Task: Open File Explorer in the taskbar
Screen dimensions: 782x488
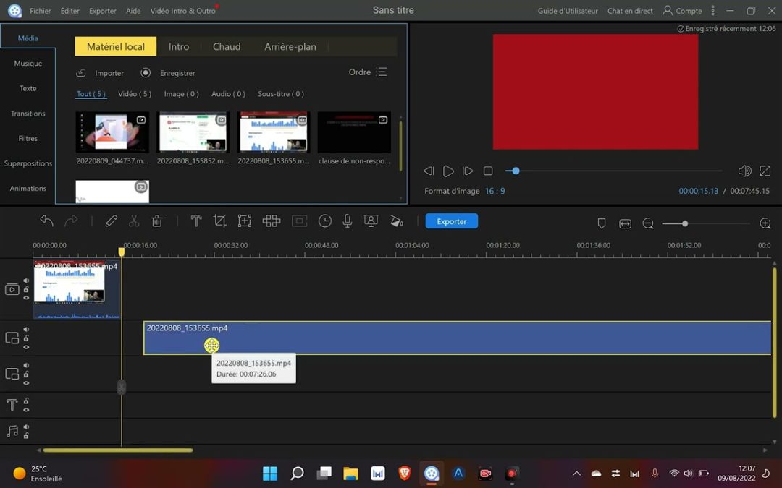Action: click(350, 473)
